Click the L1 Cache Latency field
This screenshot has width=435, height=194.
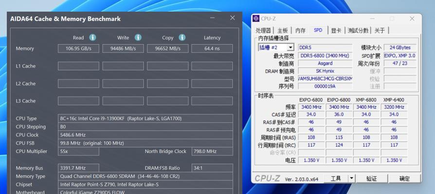click(212, 66)
